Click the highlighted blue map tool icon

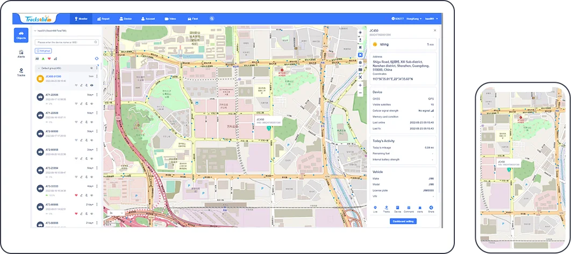(x=360, y=55)
